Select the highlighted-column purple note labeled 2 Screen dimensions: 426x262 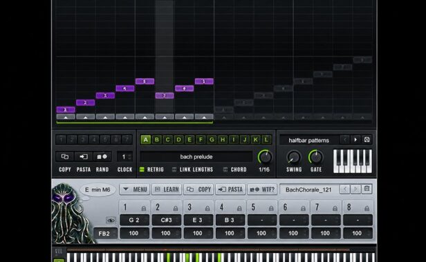click(165, 95)
